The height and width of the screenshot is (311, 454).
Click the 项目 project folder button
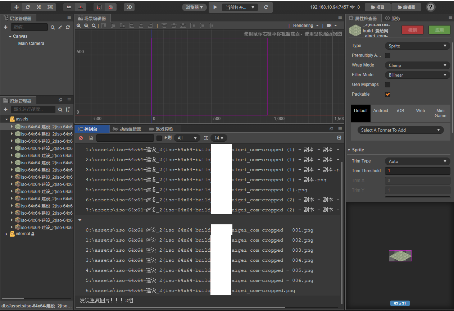click(377, 7)
